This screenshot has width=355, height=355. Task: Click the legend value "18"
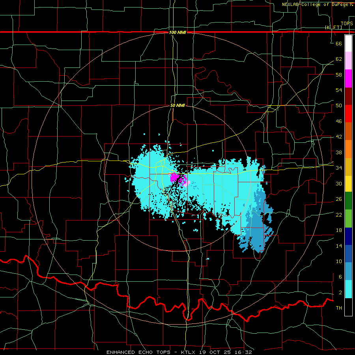click(x=339, y=230)
